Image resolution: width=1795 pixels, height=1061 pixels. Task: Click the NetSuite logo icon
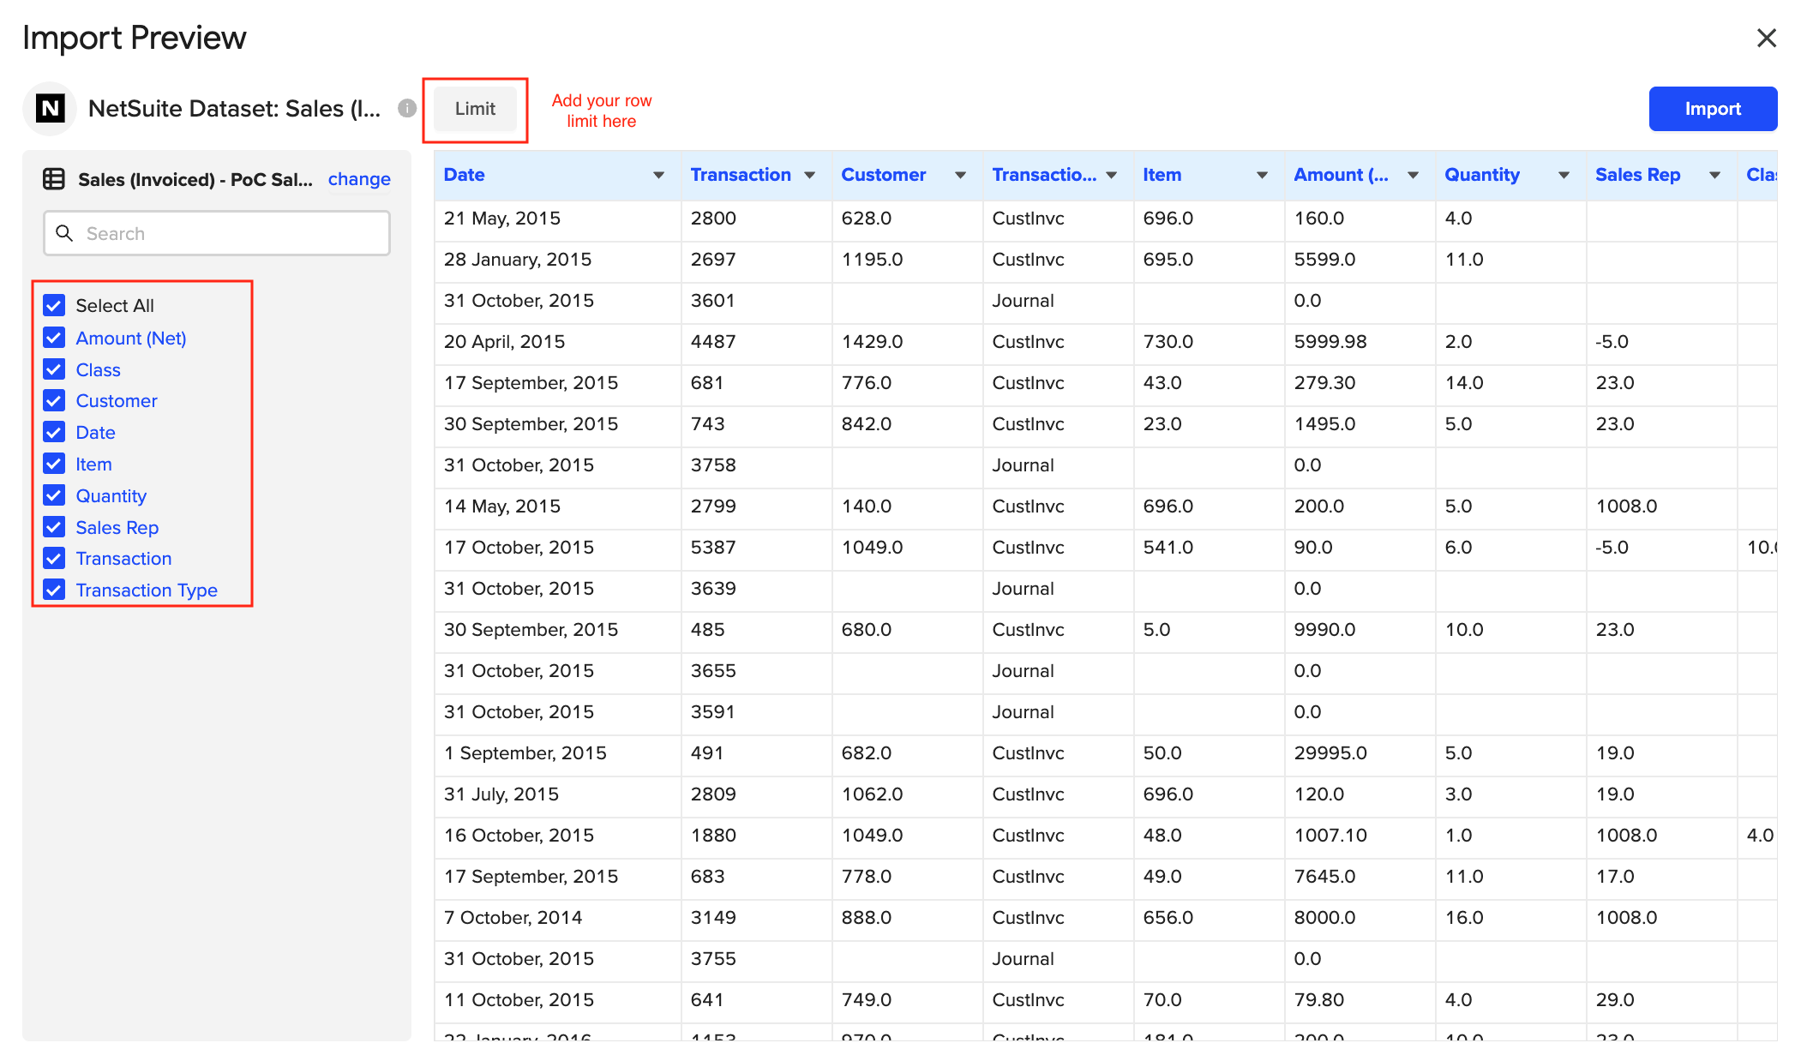click(x=49, y=108)
